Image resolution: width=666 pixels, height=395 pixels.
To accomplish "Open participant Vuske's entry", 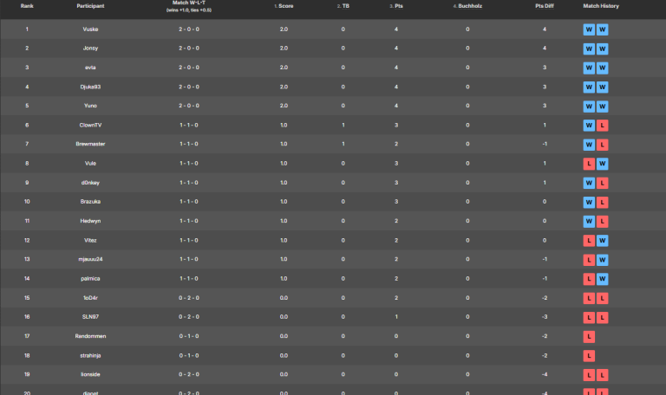I will 90,29.
